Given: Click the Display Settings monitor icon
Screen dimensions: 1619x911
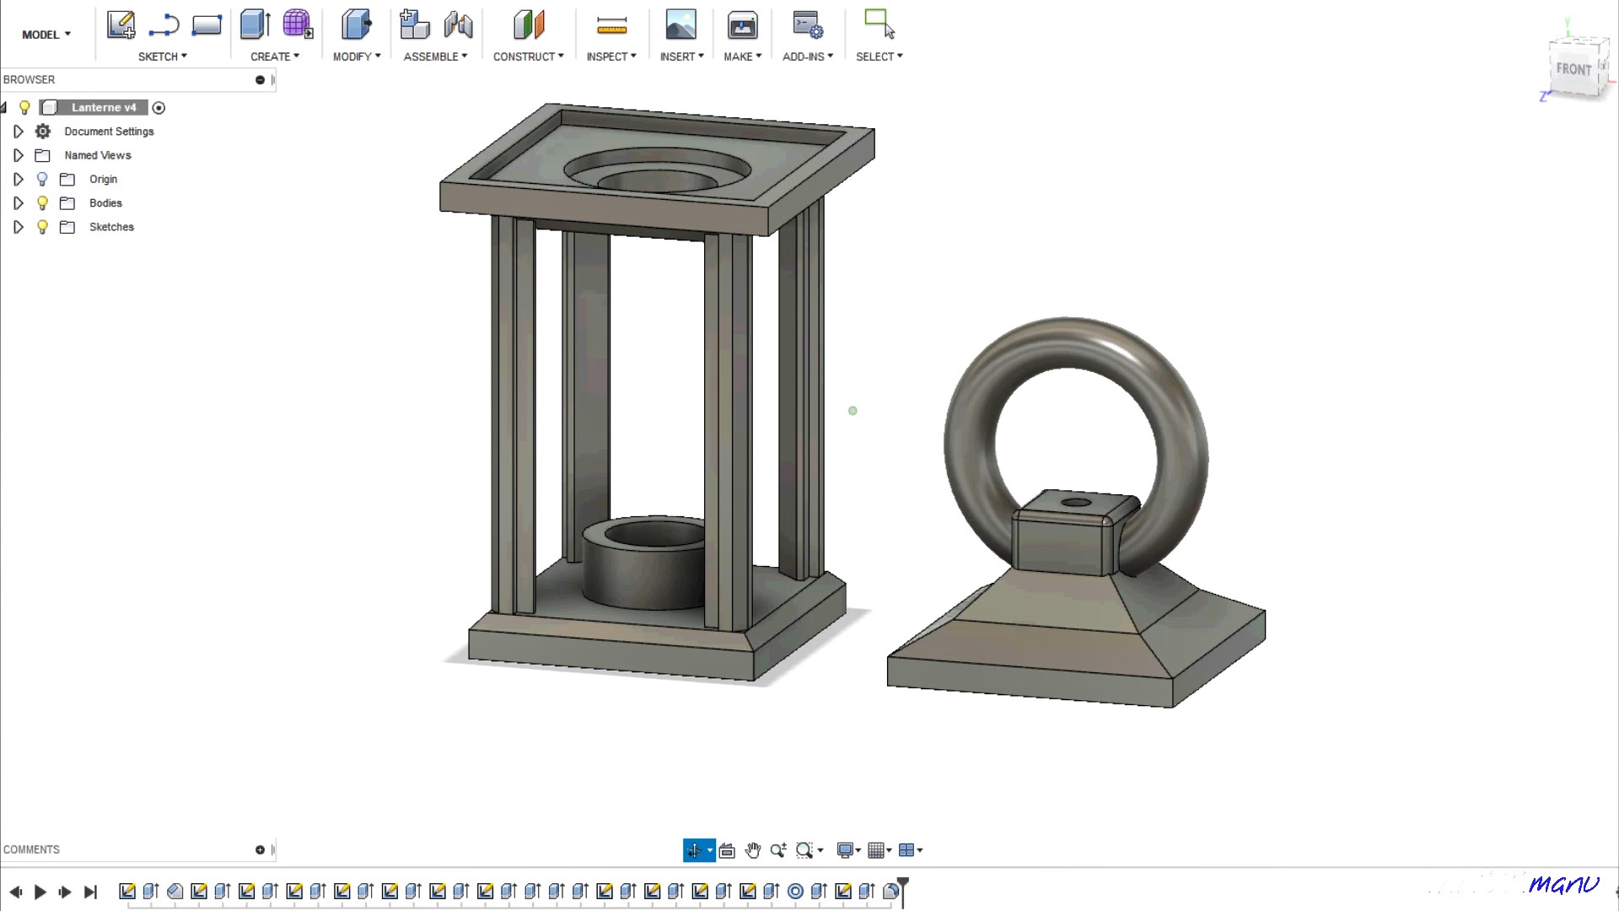Looking at the screenshot, I should click(x=845, y=850).
